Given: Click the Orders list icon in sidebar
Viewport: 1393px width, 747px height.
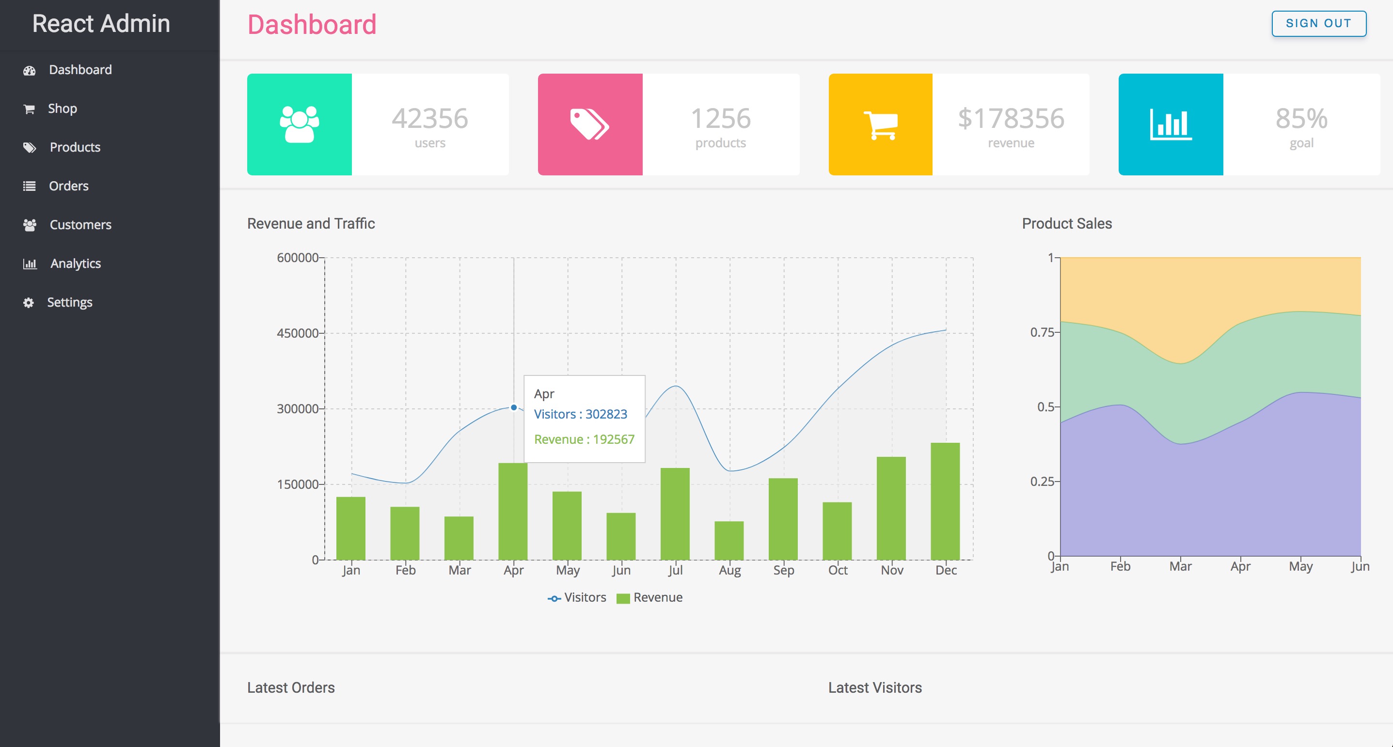Looking at the screenshot, I should coord(29,187).
